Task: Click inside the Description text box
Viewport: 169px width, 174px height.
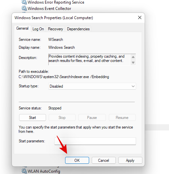Action: tap(89, 60)
